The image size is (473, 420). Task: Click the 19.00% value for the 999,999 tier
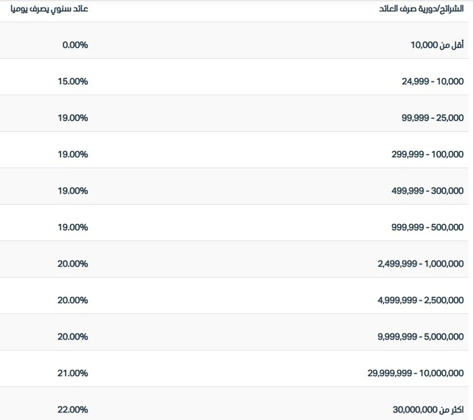pos(73,227)
